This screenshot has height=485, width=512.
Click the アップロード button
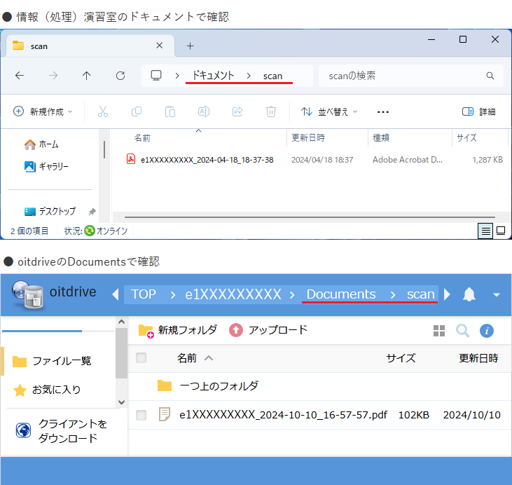point(269,330)
